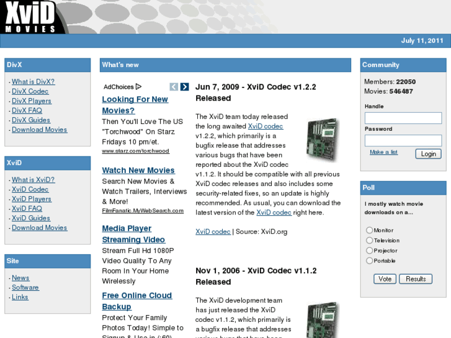
Task: Open What is DivX? link
Action: tap(33, 82)
